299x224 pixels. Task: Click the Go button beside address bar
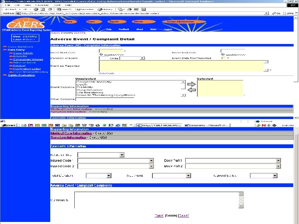pos(276,13)
